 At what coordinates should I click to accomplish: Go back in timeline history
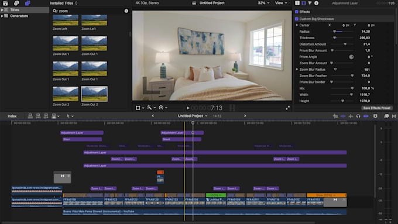tap(153, 116)
